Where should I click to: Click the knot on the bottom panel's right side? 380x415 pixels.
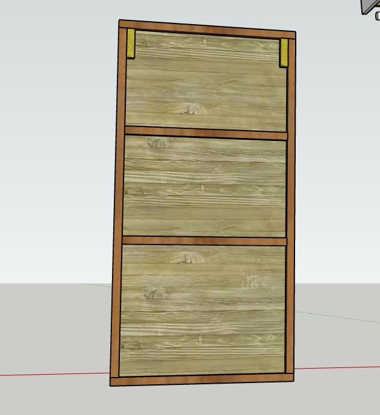pos(252,281)
